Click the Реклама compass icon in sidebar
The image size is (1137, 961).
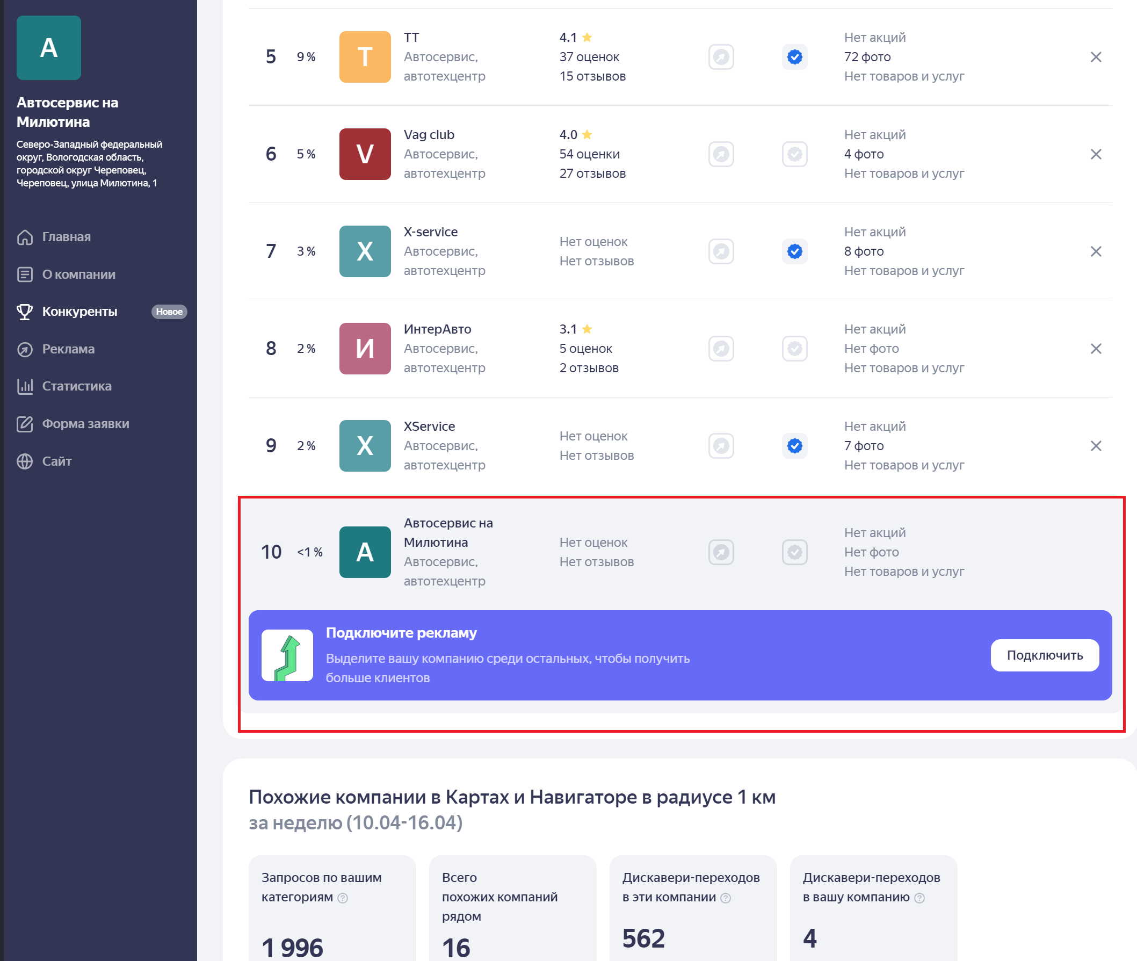pyautogui.click(x=25, y=349)
